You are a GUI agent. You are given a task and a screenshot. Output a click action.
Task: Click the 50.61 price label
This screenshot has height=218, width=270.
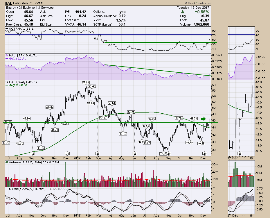[x=112, y=103]
